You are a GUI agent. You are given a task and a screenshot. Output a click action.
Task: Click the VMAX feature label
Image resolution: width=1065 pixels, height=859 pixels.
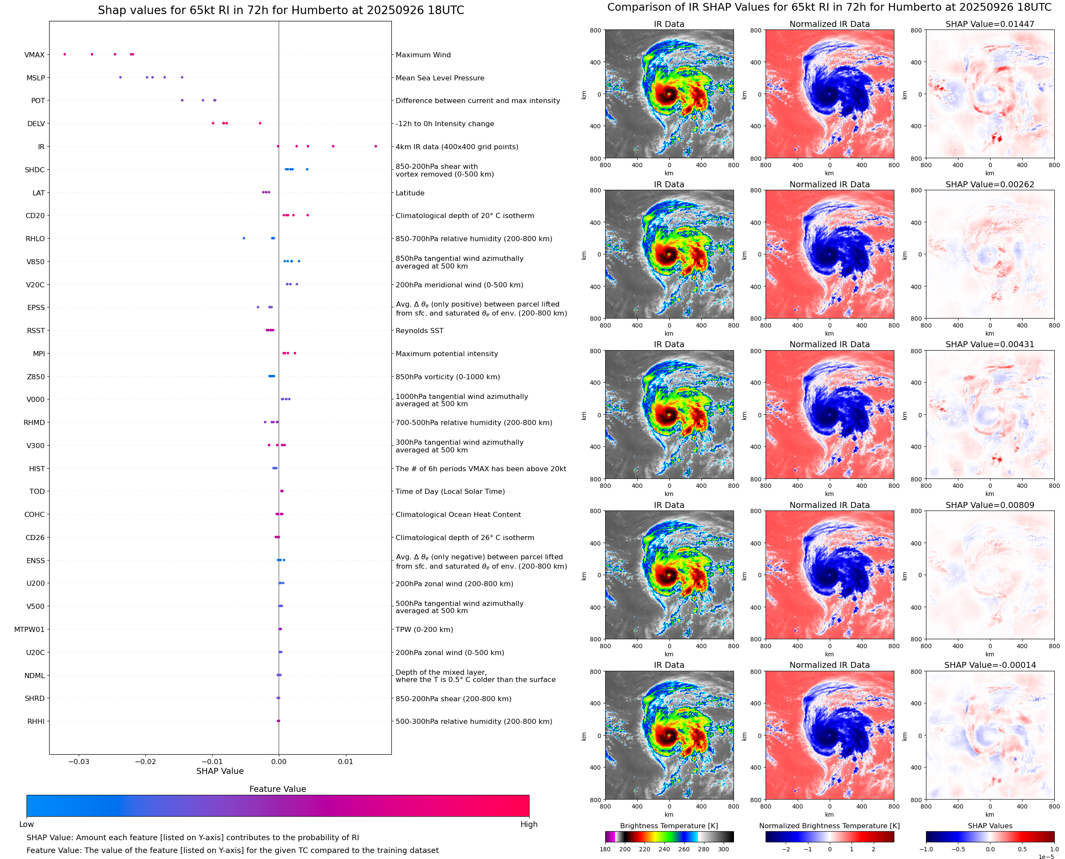pyautogui.click(x=34, y=55)
